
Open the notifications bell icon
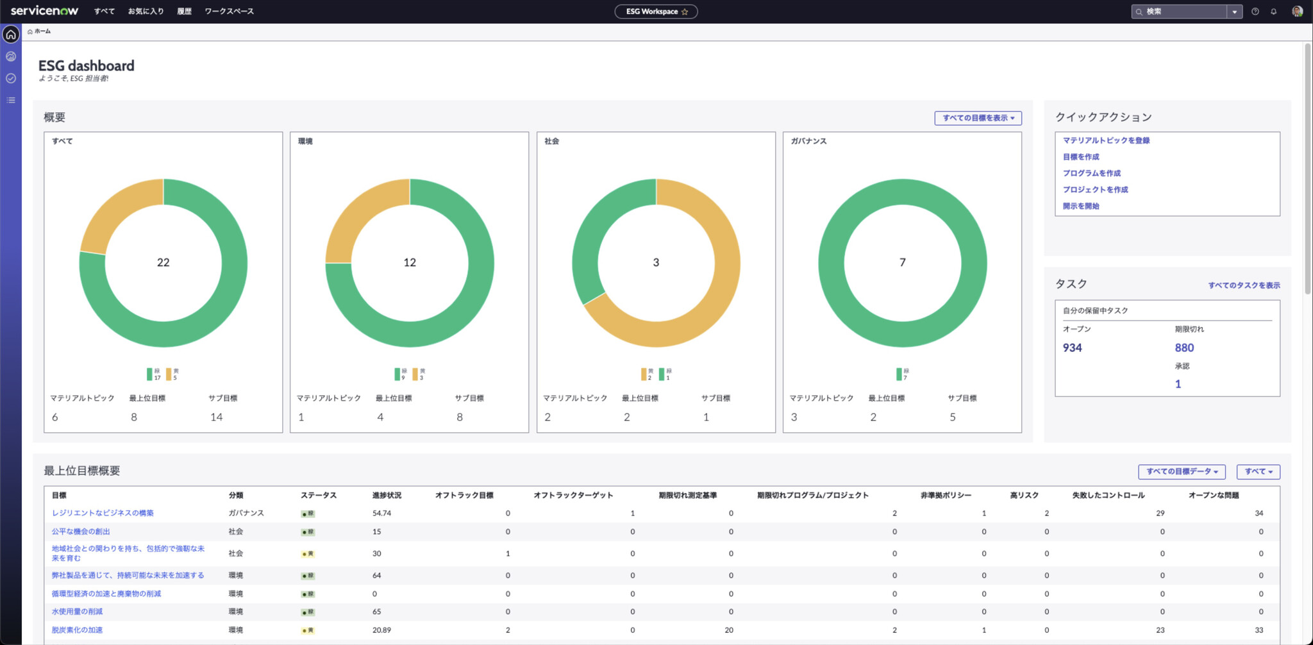tap(1274, 11)
